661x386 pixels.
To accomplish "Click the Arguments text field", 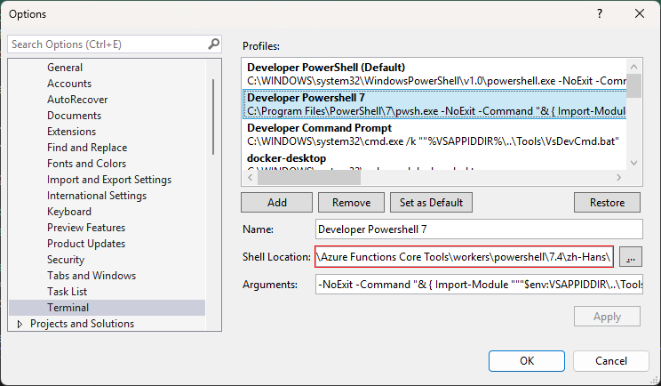I will pyautogui.click(x=479, y=285).
